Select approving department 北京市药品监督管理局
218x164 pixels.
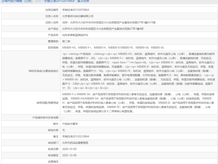75,143
